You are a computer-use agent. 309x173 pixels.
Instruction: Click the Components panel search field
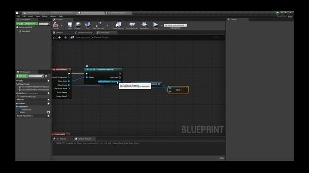tap(44, 24)
